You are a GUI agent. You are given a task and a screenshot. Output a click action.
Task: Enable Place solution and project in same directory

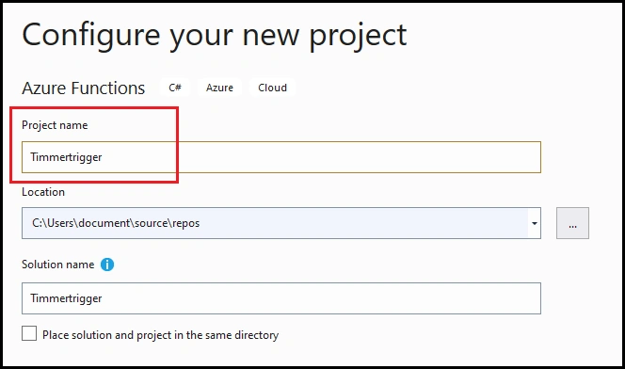29,333
